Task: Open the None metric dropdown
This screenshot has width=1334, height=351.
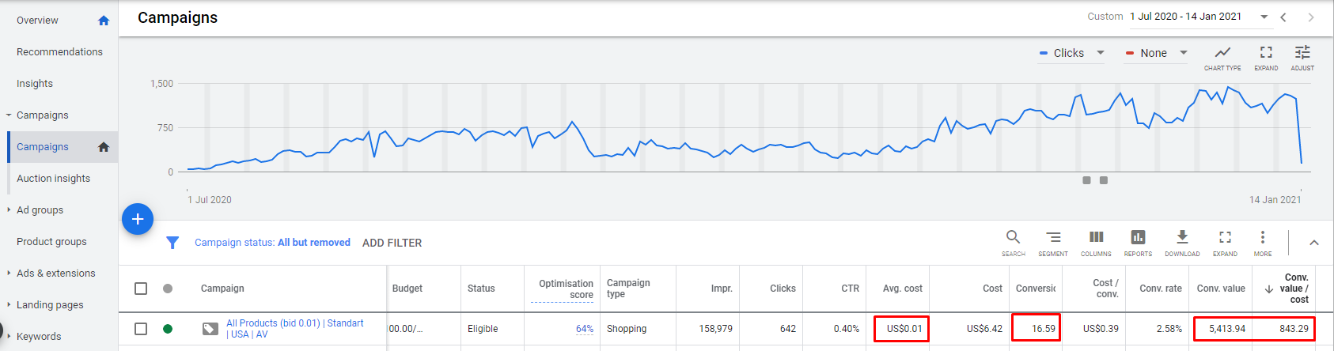Action: 1156,53
